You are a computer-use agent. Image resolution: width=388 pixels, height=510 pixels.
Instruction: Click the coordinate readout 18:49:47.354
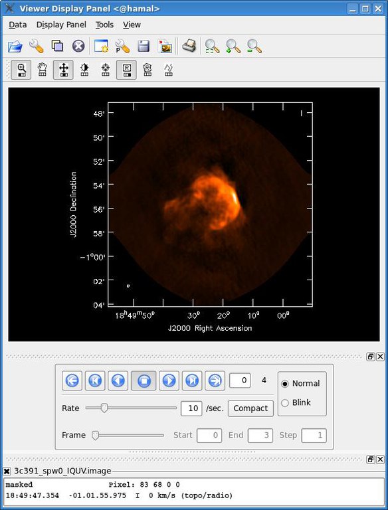33,495
